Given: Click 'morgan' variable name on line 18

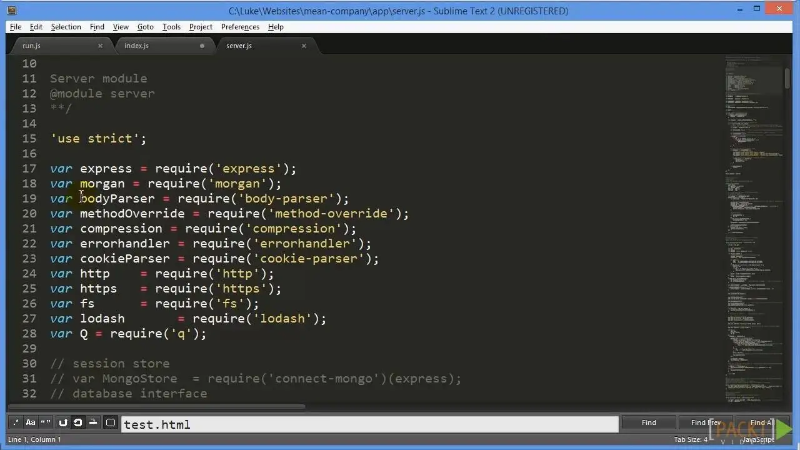Looking at the screenshot, I should [x=102, y=183].
